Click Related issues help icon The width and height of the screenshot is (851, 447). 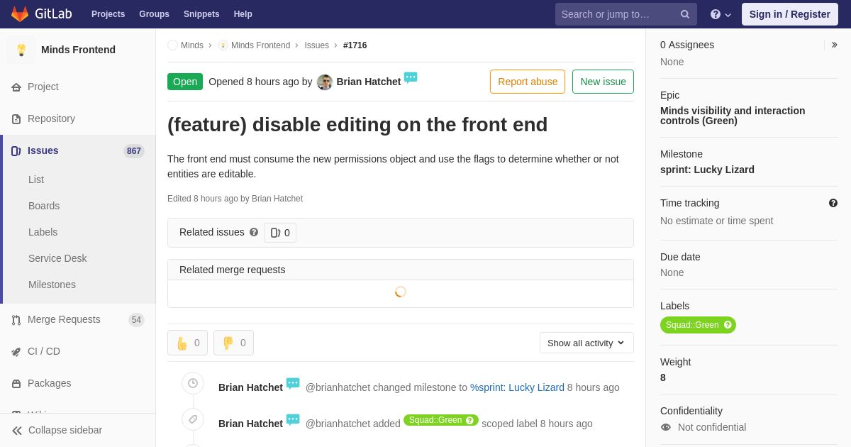(254, 232)
